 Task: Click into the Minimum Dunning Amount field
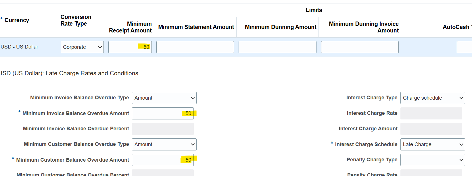tap(277, 47)
